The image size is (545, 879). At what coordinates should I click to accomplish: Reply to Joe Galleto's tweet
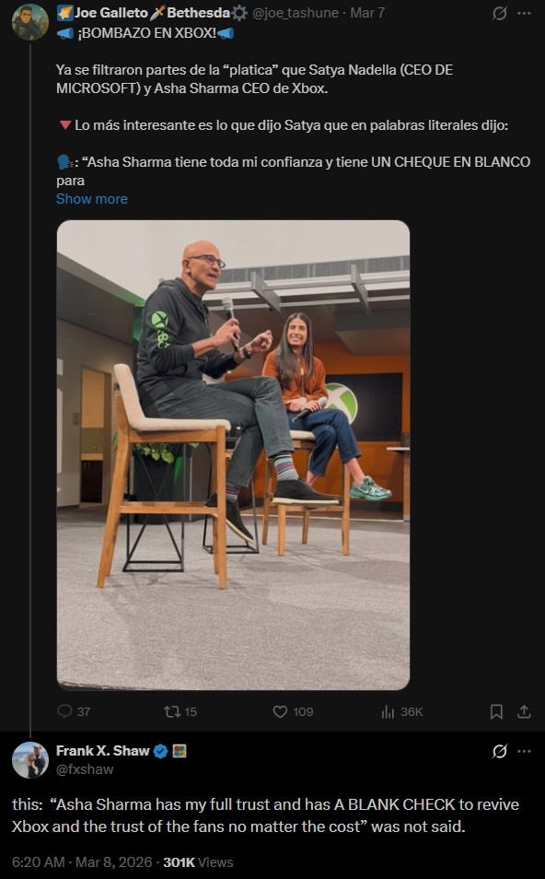(x=64, y=711)
